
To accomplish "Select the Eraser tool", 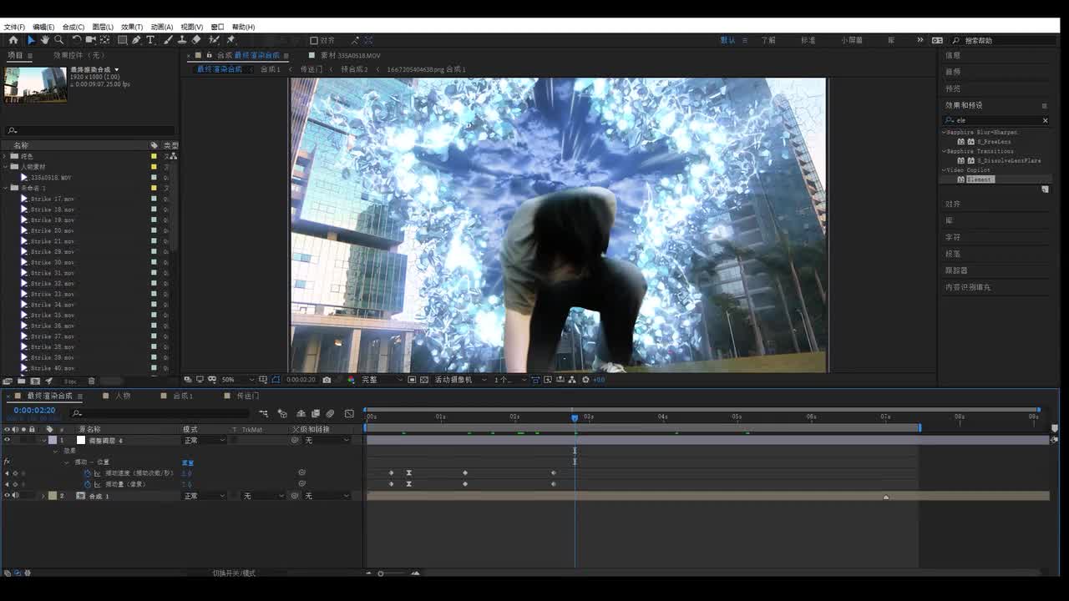I will click(196, 40).
